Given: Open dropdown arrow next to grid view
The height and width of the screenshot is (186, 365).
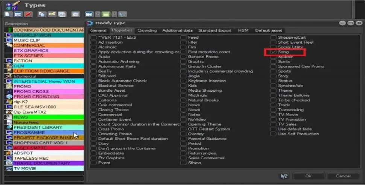Looking at the screenshot, I should point(97,14).
